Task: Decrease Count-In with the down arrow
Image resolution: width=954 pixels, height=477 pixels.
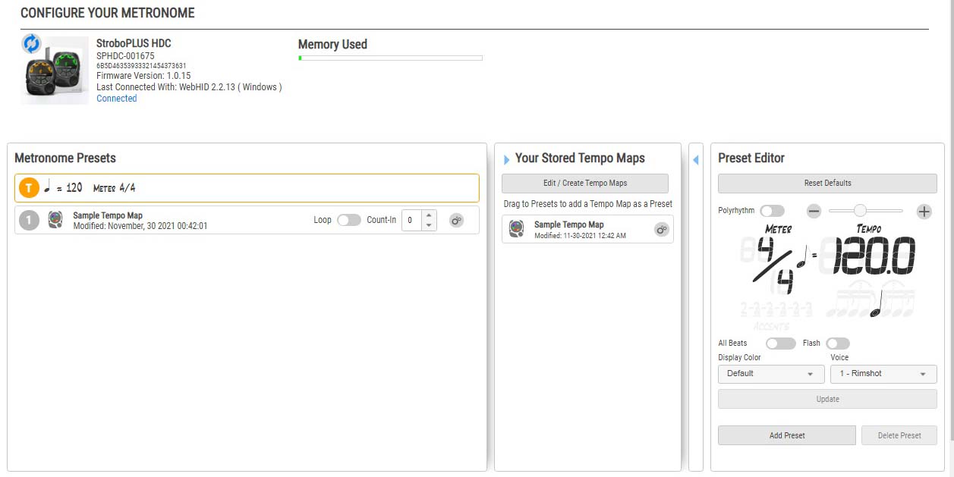Action: 429,225
